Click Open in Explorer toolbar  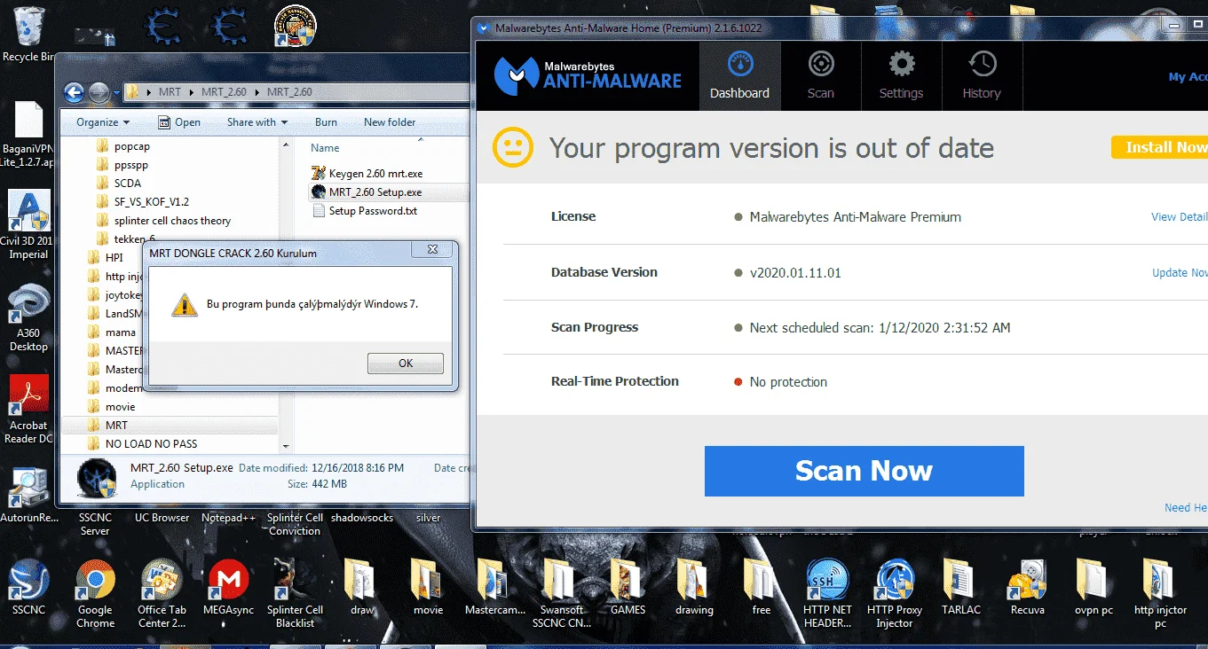coord(179,122)
